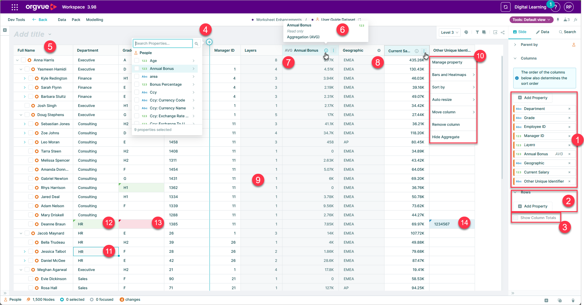
Task: Open the Modelling menu item
Action: (x=94, y=20)
